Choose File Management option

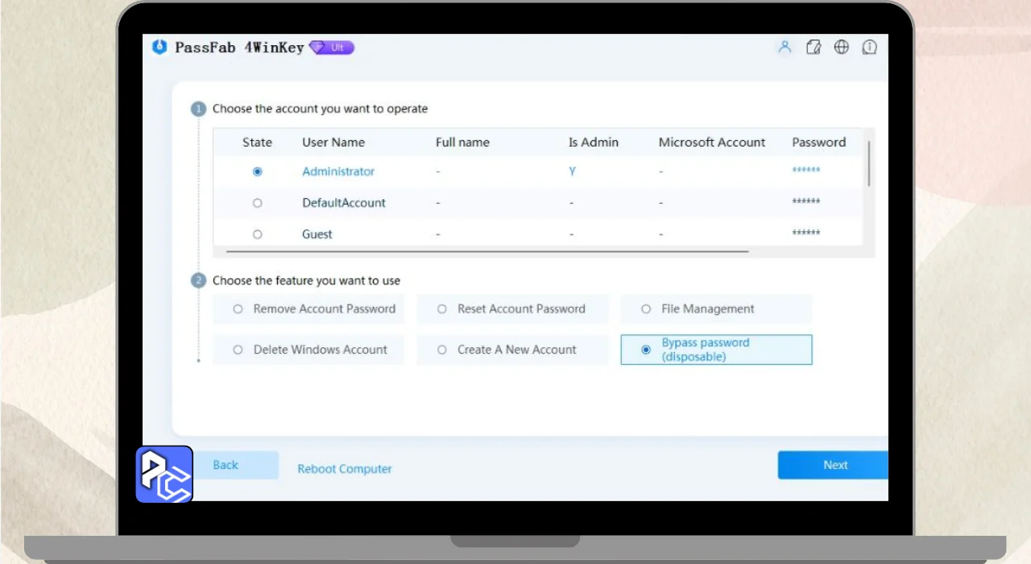(x=716, y=309)
